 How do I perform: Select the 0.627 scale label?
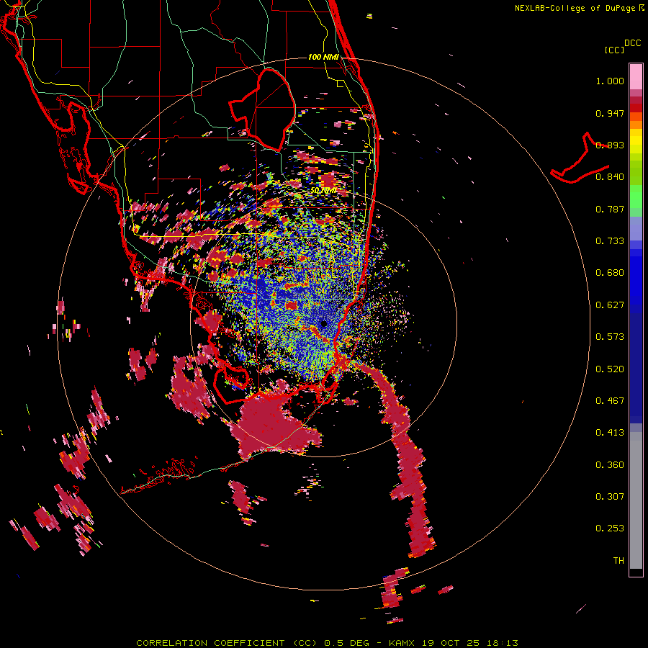click(x=610, y=305)
